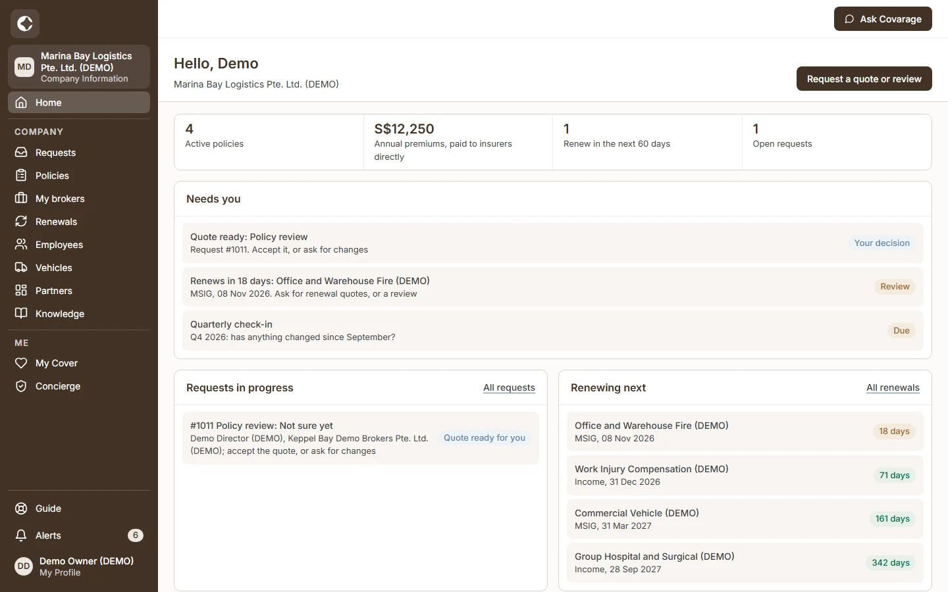Click the Your decision tag

[882, 243]
